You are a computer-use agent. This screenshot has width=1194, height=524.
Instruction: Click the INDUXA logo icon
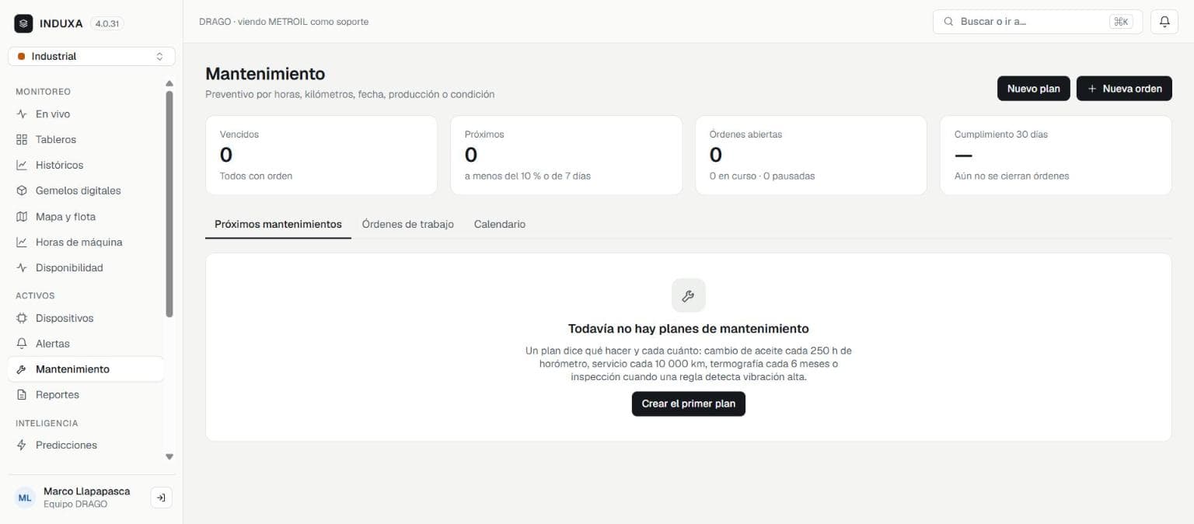23,23
